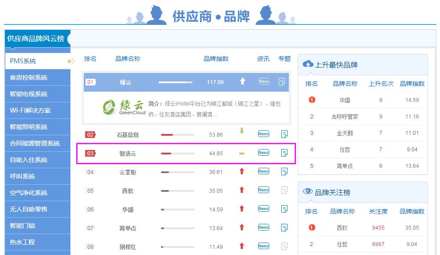Image resolution: width=440 pixels, height=255 pixels.
Task: Click the eye icon beside 品牌关注榜
Action: point(308,191)
